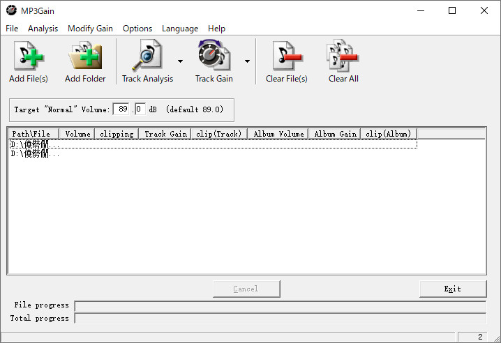Run Track Analysis from the toolbar

click(x=147, y=61)
